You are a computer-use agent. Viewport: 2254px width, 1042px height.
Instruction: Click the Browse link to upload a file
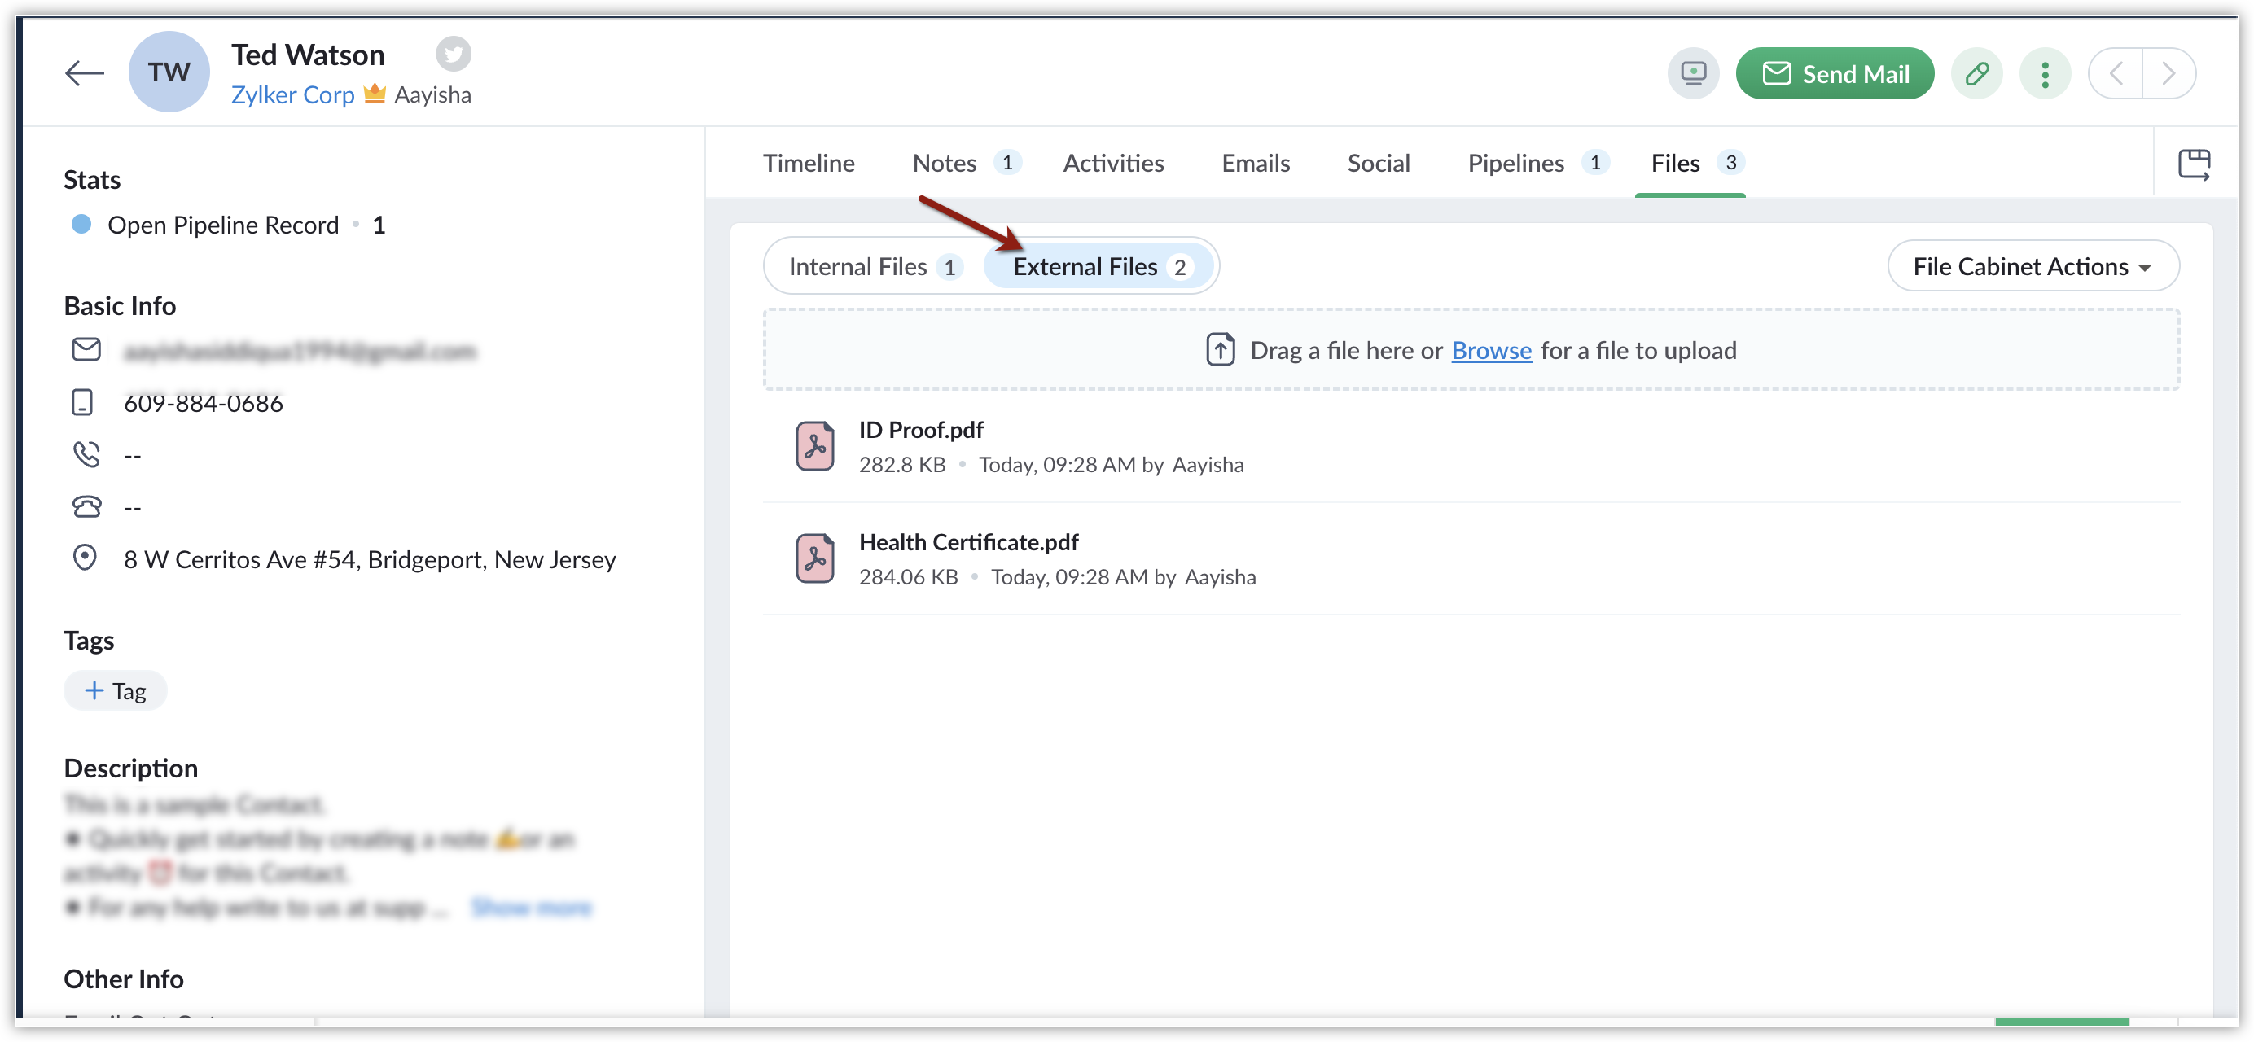pos(1491,350)
